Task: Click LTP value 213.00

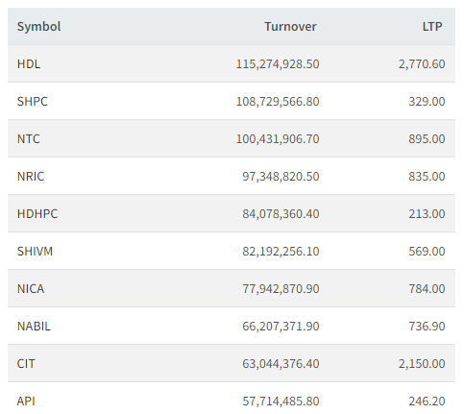Action: pyautogui.click(x=427, y=214)
